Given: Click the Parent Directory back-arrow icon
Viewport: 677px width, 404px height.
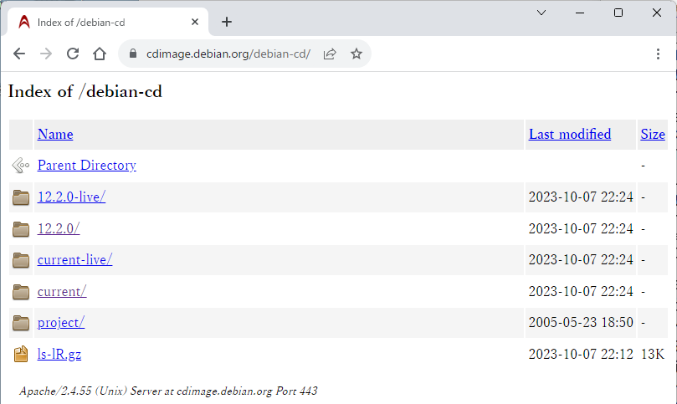Looking at the screenshot, I should [x=21, y=166].
